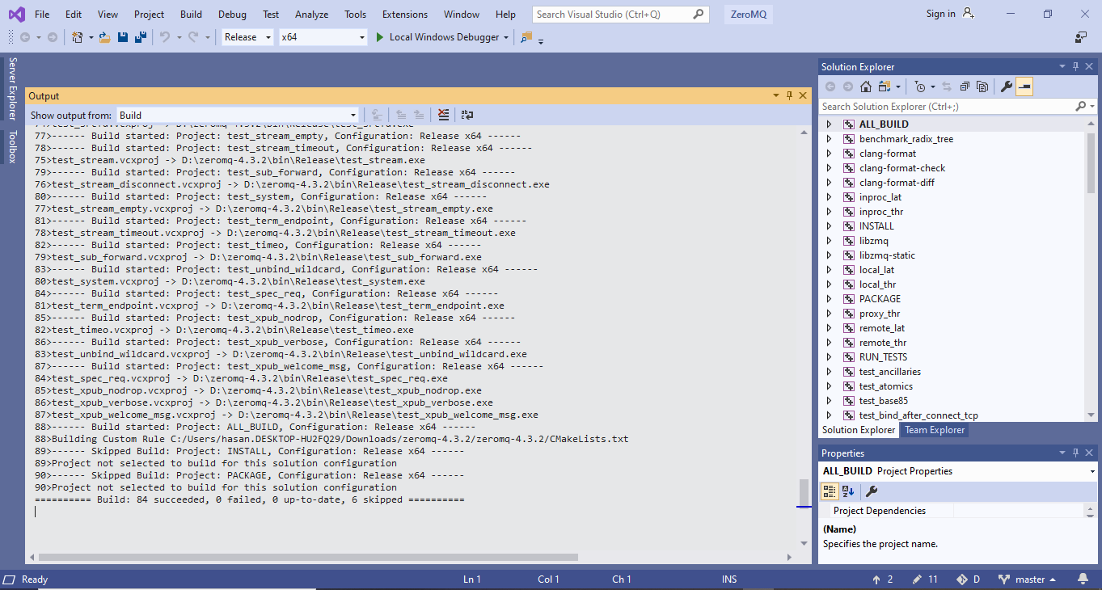The height and width of the screenshot is (590, 1102).
Task: Sort properties alphabetically in the Properties panel
Action: [x=847, y=491]
